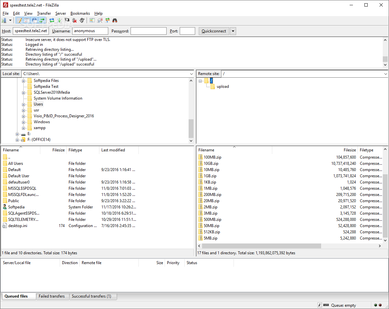Expand the E: drive node
The height and width of the screenshot is (309, 389).
pyautogui.click(x=17, y=134)
